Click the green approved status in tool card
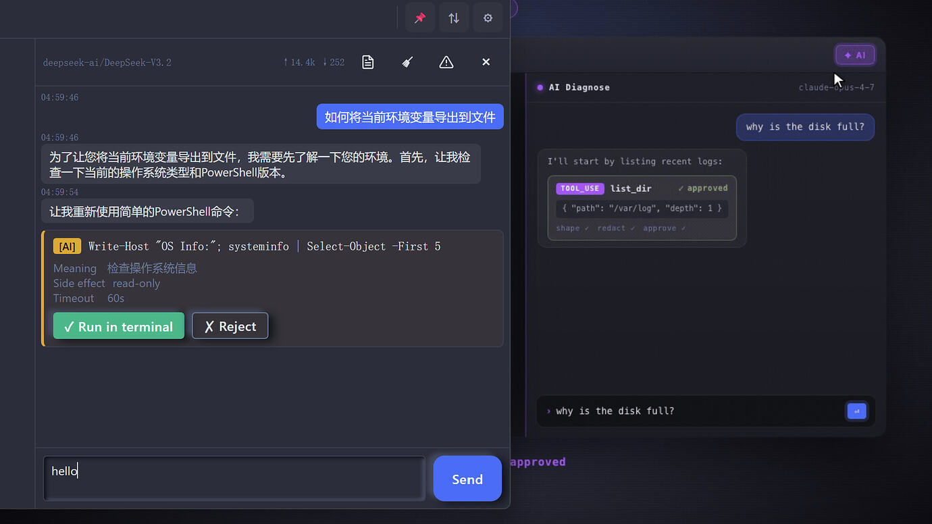 point(703,188)
